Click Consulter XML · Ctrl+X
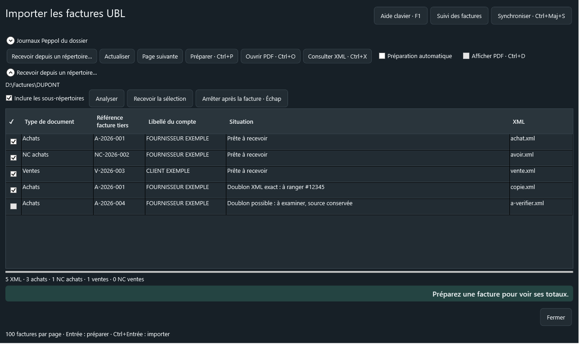 pyautogui.click(x=337, y=56)
